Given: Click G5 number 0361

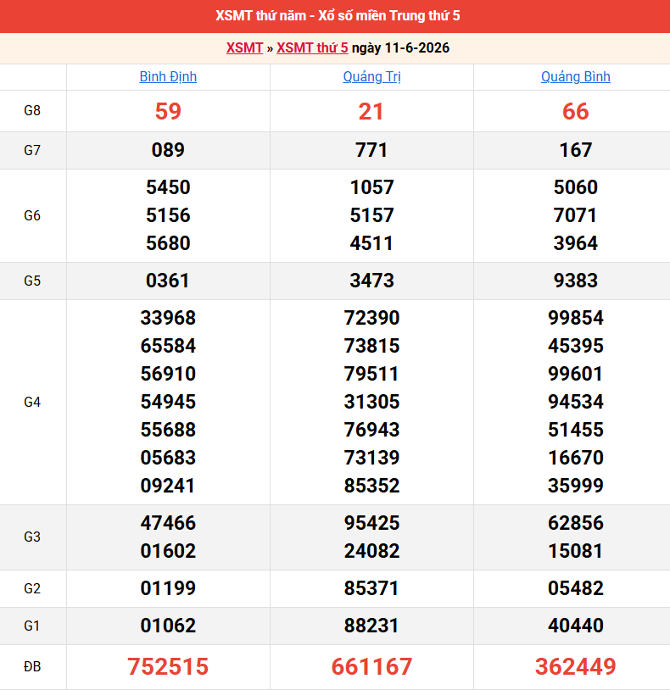Looking at the screenshot, I should 167,281.
